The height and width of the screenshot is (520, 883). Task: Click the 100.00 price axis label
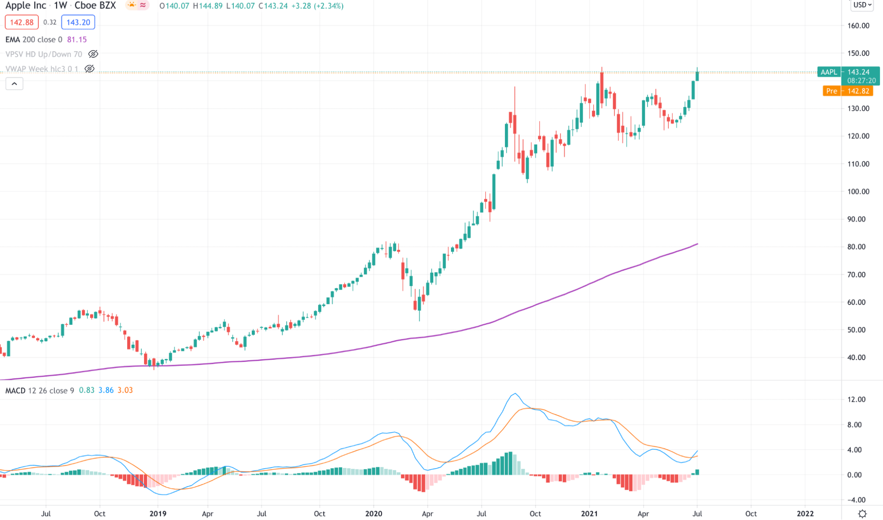tap(858, 192)
